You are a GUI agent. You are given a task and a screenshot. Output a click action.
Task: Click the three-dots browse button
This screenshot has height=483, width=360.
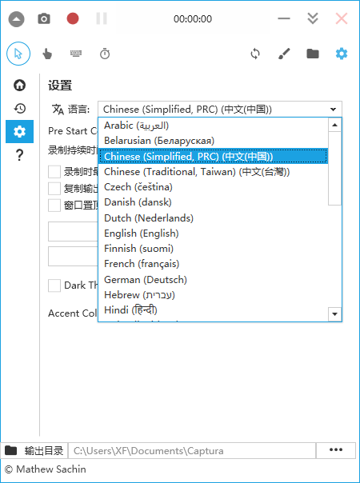[x=336, y=451]
